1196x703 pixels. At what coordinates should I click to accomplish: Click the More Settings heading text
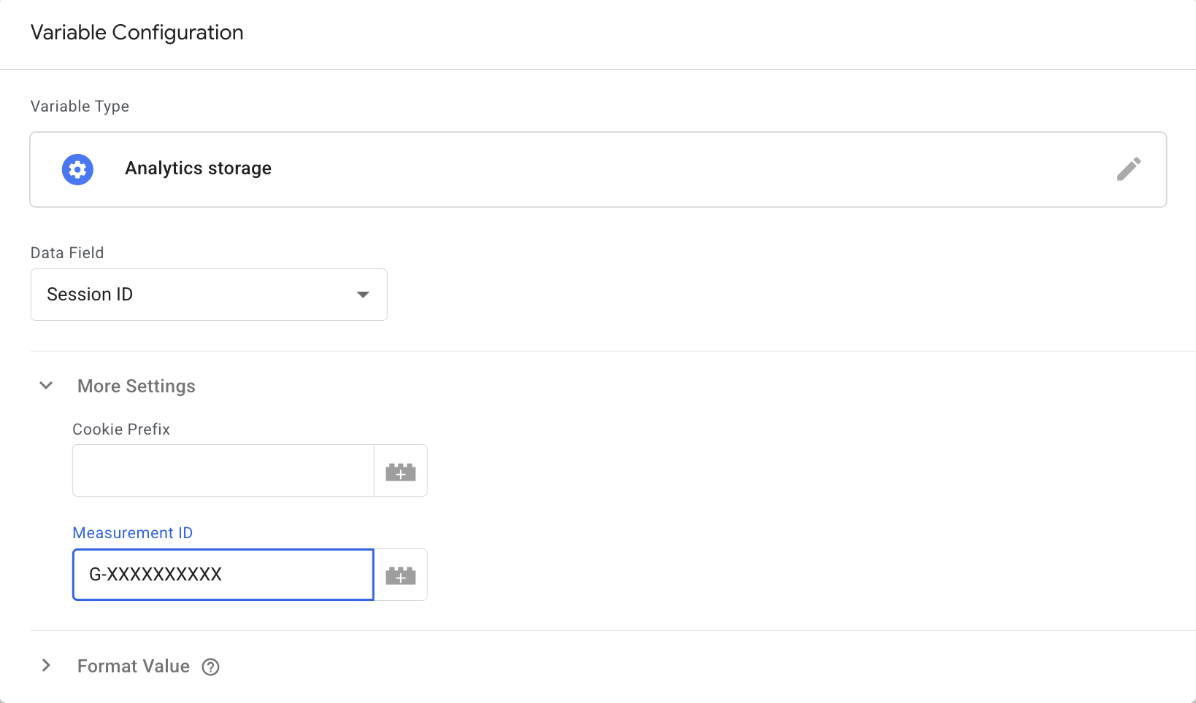point(136,386)
